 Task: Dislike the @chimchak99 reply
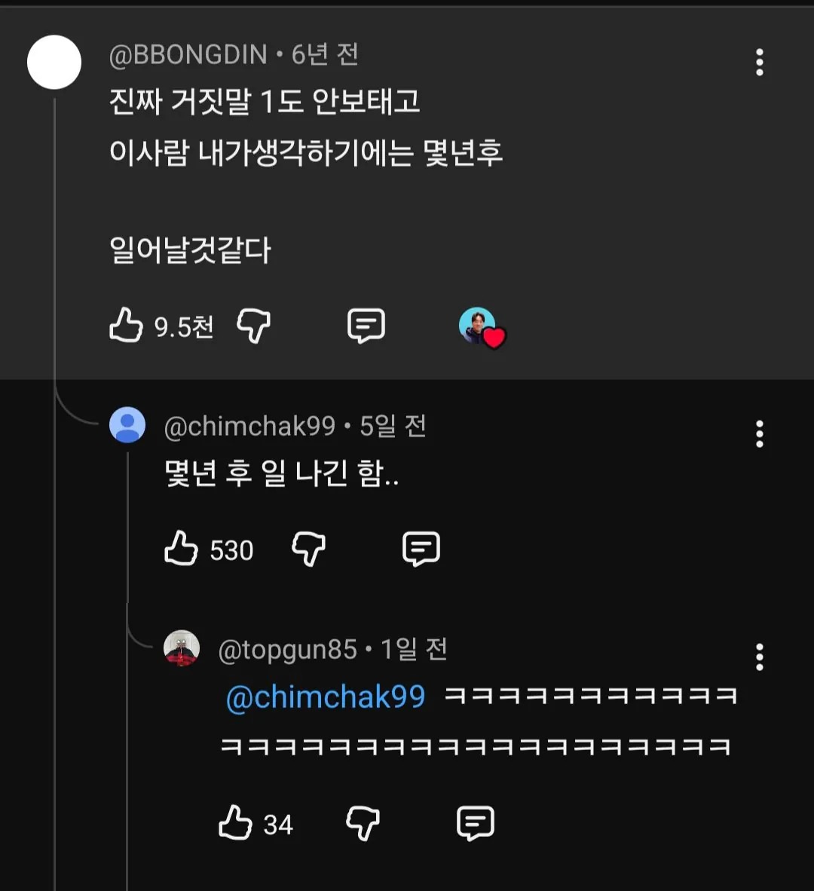pyautogui.click(x=308, y=548)
